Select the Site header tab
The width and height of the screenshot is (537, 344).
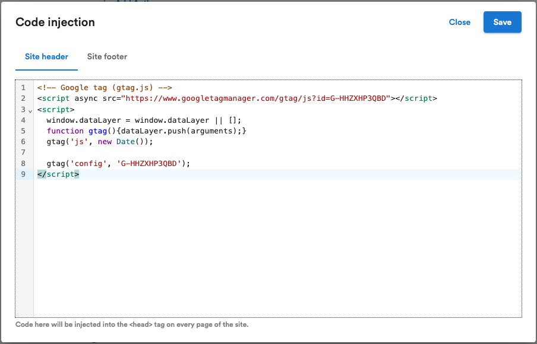[x=46, y=57]
